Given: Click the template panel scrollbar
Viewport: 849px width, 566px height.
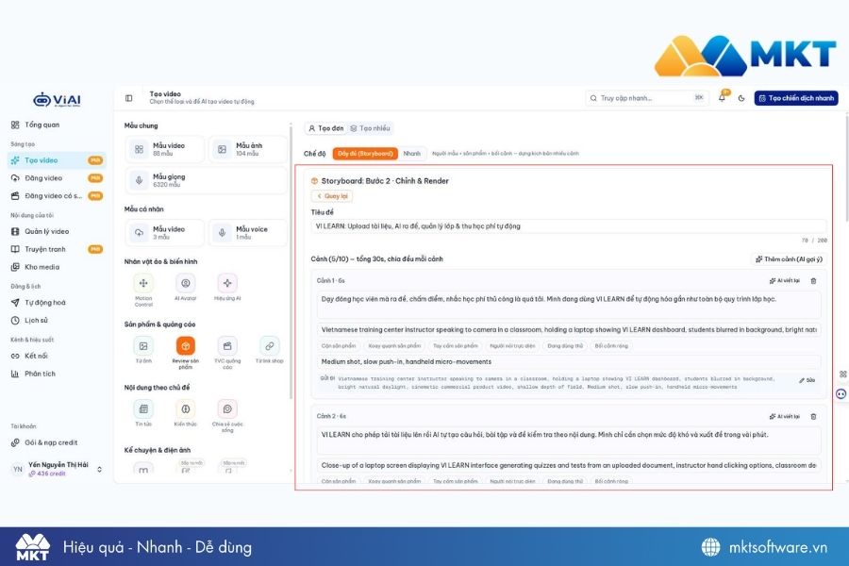Looking at the screenshot, I should pyautogui.click(x=291, y=261).
